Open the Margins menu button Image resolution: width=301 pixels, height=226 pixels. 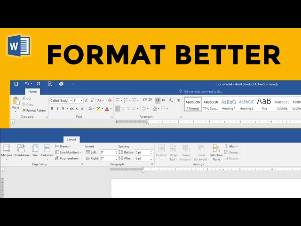point(7,153)
